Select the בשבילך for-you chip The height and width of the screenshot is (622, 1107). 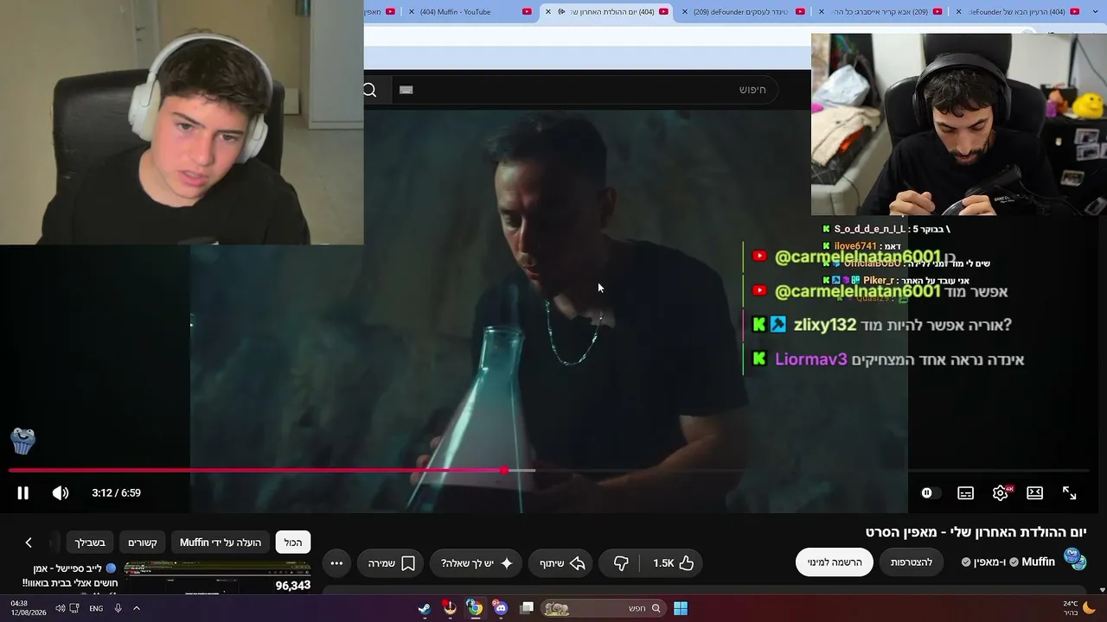[90, 543]
